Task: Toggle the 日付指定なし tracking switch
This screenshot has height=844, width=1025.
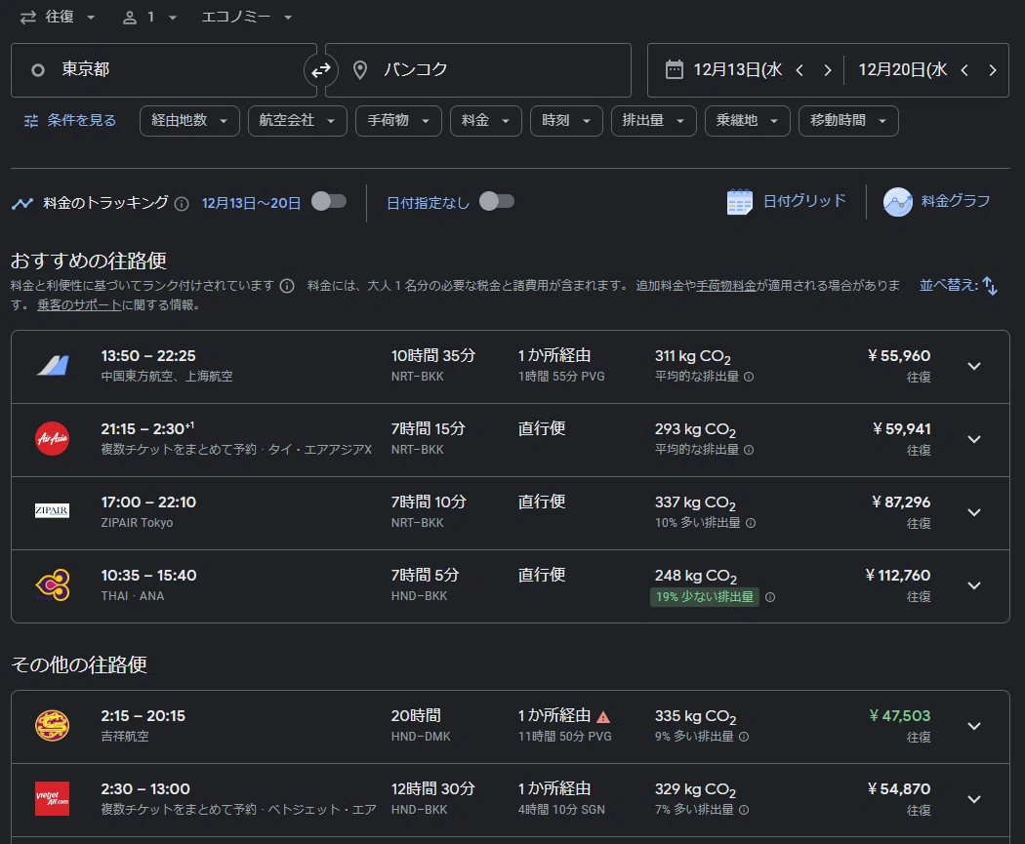Action: coord(497,201)
